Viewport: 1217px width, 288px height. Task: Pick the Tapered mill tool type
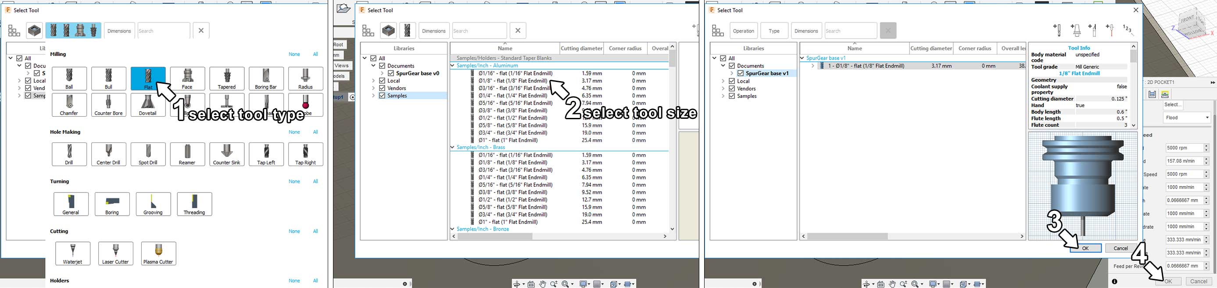(x=227, y=78)
